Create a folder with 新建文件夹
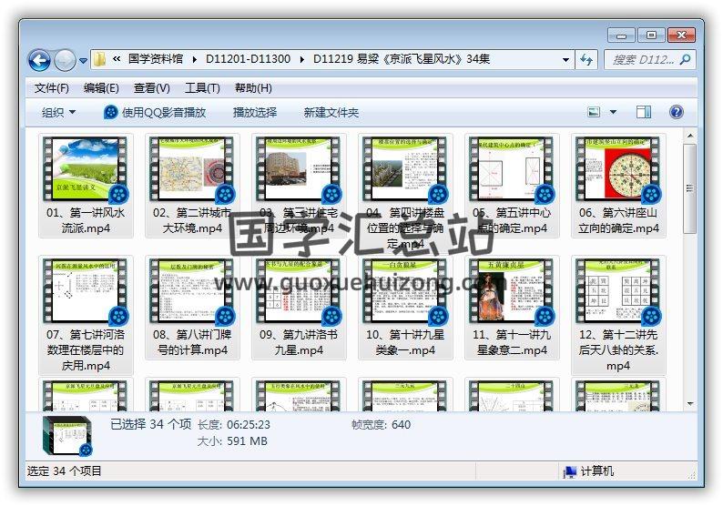Image resolution: width=723 pixels, height=506 pixels. point(331,113)
